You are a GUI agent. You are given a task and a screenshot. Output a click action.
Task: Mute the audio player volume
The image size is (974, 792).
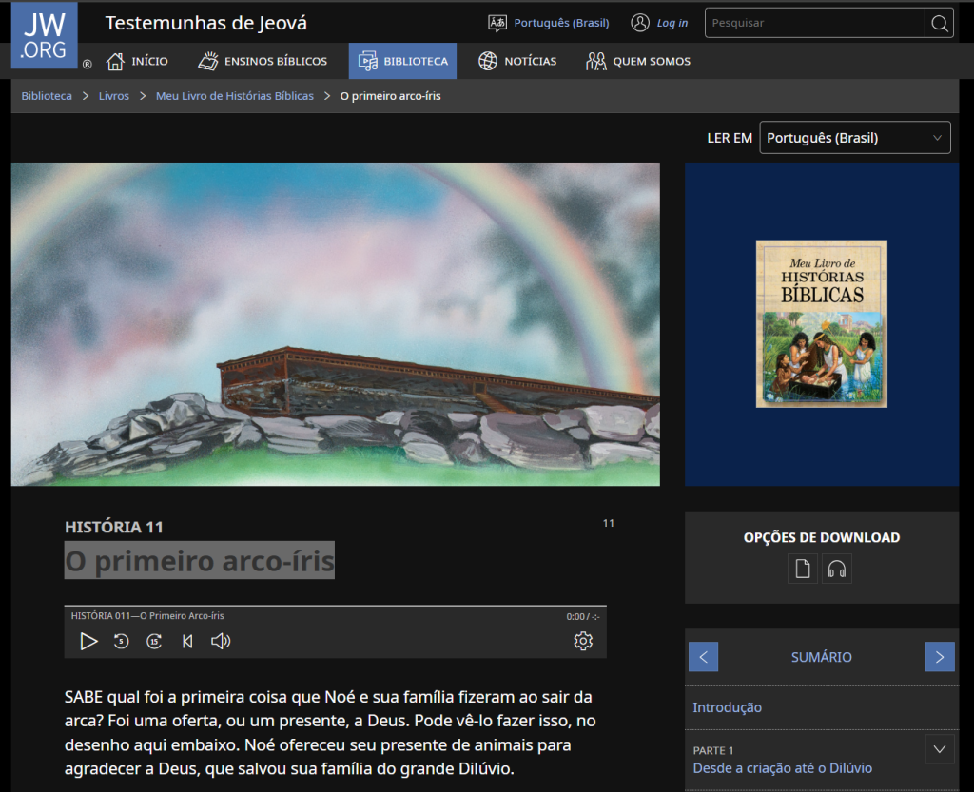(x=221, y=642)
